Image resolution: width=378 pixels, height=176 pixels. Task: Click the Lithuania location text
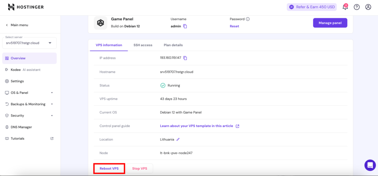tap(167, 139)
